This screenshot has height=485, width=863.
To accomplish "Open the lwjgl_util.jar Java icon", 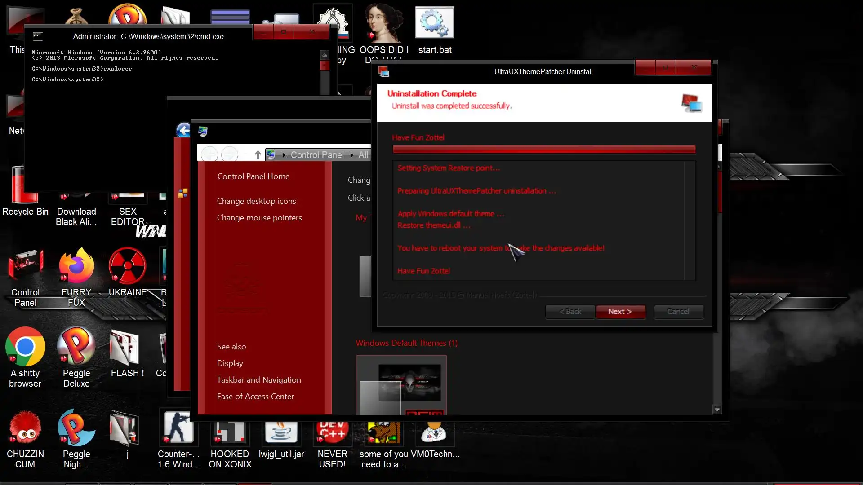I will [x=281, y=432].
